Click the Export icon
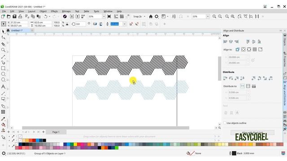Viewport: 287px width, 161px height. pyautogui.click(x=78, y=17)
